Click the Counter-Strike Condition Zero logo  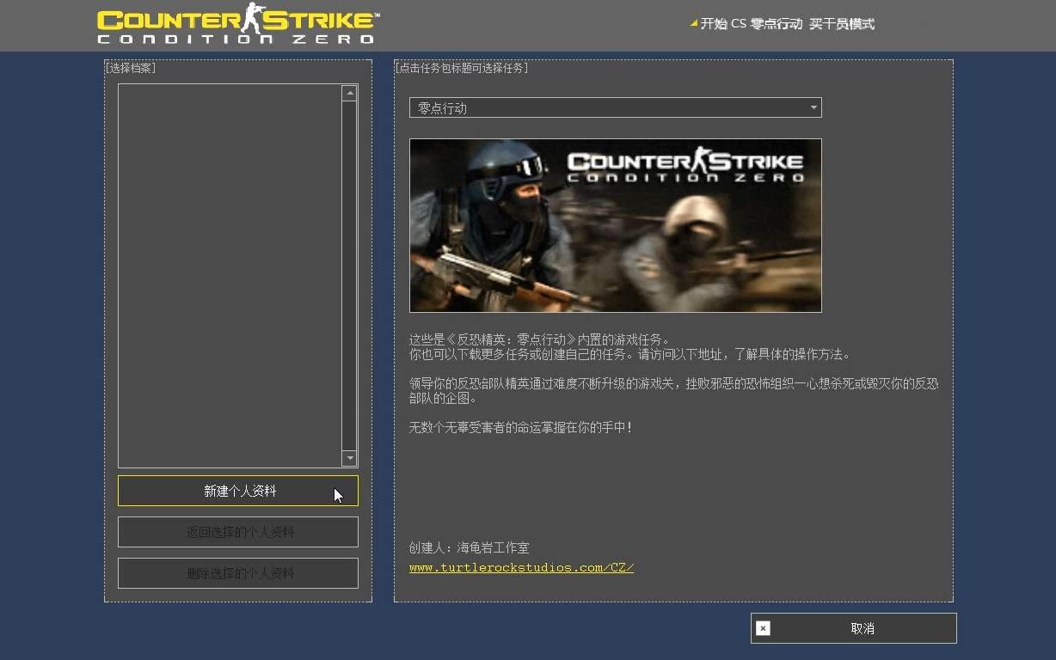click(236, 24)
